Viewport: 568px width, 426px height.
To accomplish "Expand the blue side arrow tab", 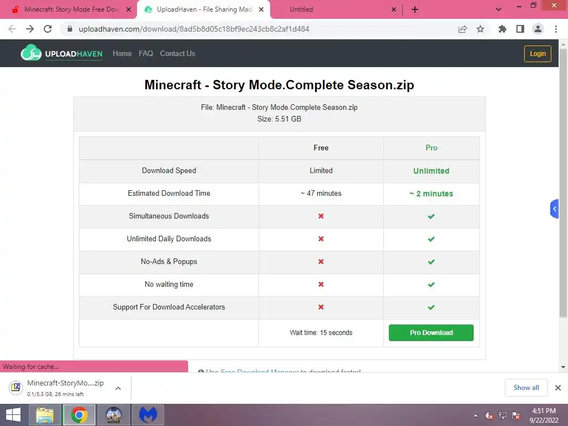I will tap(554, 209).
